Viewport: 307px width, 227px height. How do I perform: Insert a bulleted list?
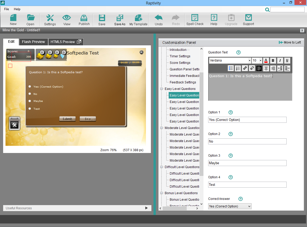click(x=231, y=68)
